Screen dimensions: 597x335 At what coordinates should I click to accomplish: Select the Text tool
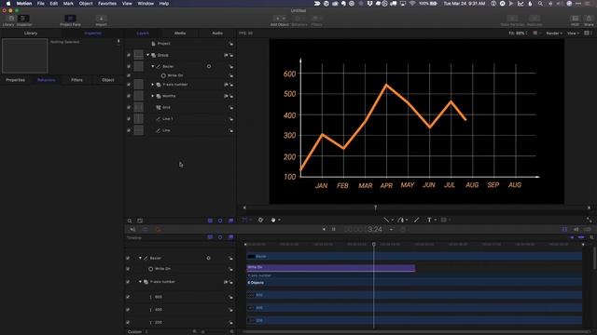[x=429, y=220]
